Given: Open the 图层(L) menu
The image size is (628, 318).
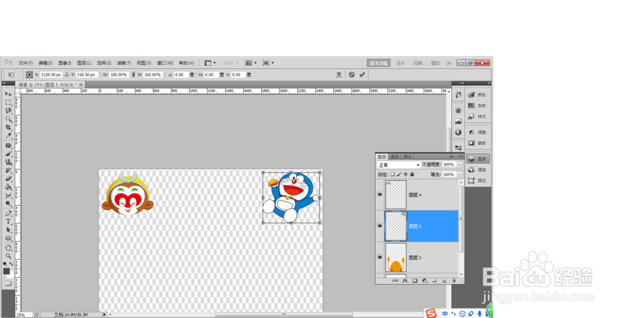Looking at the screenshot, I should (x=84, y=63).
